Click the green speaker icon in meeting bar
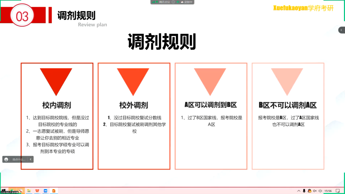The height and width of the screenshot is (194, 345). click(178, 2)
